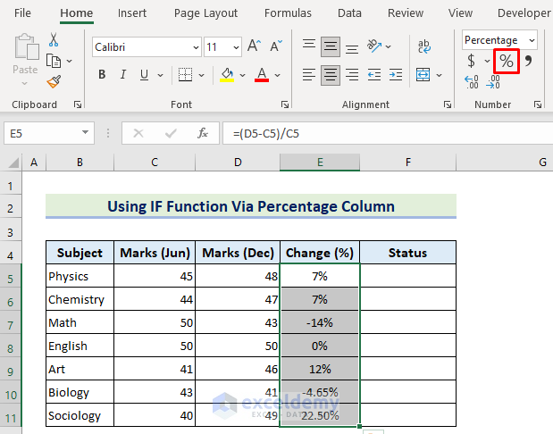This screenshot has width=553, height=434.
Task: Toggle Wrap Text
Action: click(x=422, y=46)
